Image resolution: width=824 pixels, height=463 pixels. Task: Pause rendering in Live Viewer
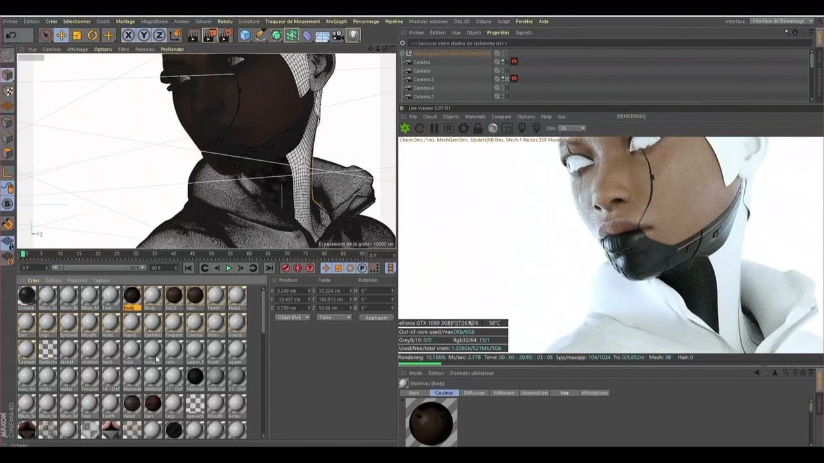pos(434,129)
